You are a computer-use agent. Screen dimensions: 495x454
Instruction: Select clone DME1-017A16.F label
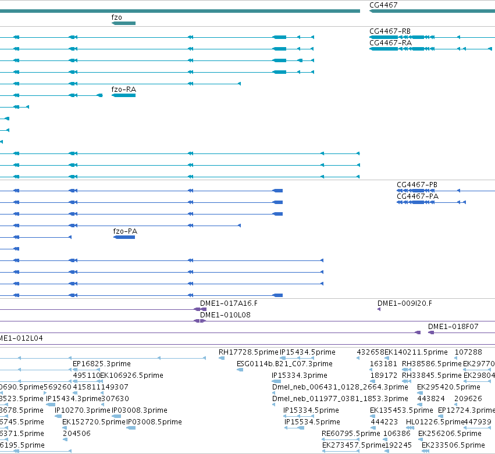(x=229, y=303)
